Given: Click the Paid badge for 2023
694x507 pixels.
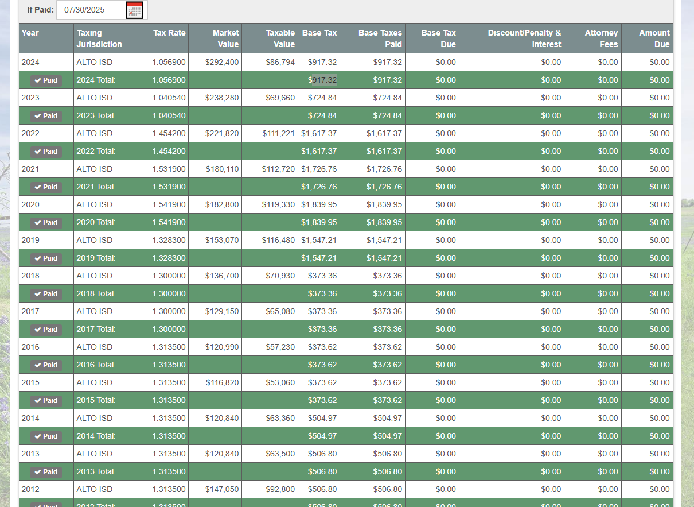Looking at the screenshot, I should tap(46, 116).
